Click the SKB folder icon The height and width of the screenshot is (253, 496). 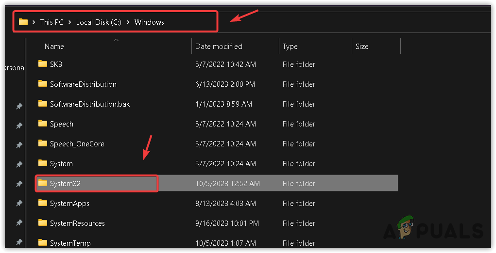tap(43, 64)
